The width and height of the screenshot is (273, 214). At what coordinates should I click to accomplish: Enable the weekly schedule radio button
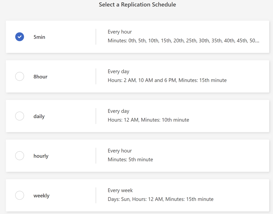[20, 195]
